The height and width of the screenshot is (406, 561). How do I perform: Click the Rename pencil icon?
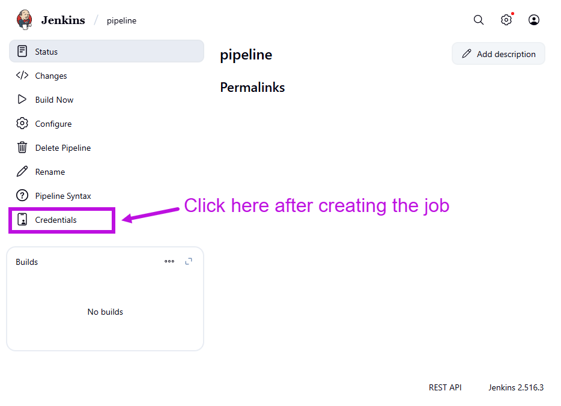(x=22, y=172)
